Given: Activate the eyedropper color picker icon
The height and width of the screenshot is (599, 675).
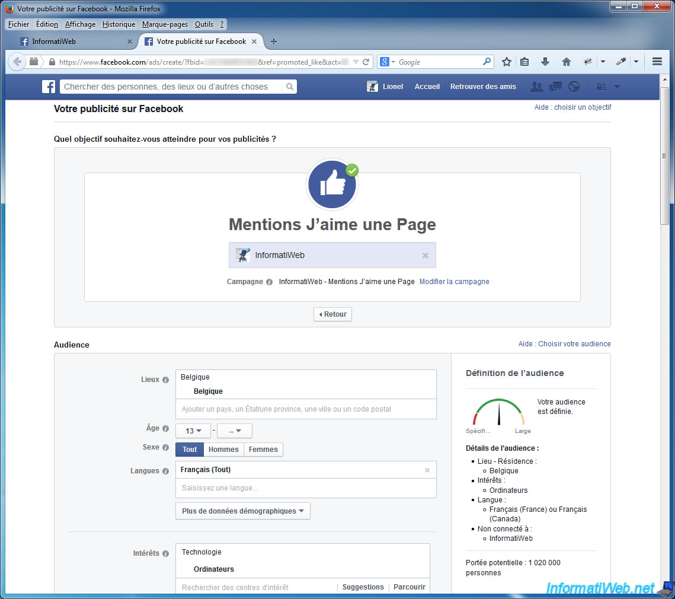Looking at the screenshot, I should [620, 62].
